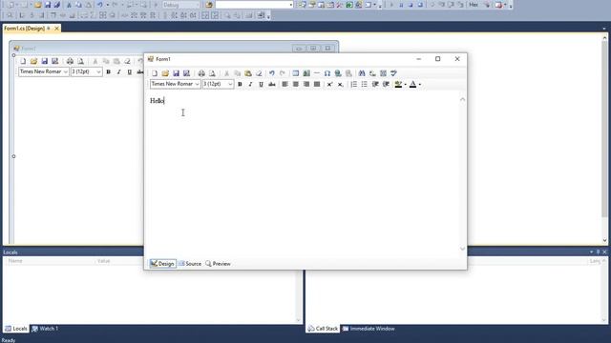The height and width of the screenshot is (343, 611).
Task: Click Italic button in designer Form1 toolbar
Action: click(x=118, y=72)
